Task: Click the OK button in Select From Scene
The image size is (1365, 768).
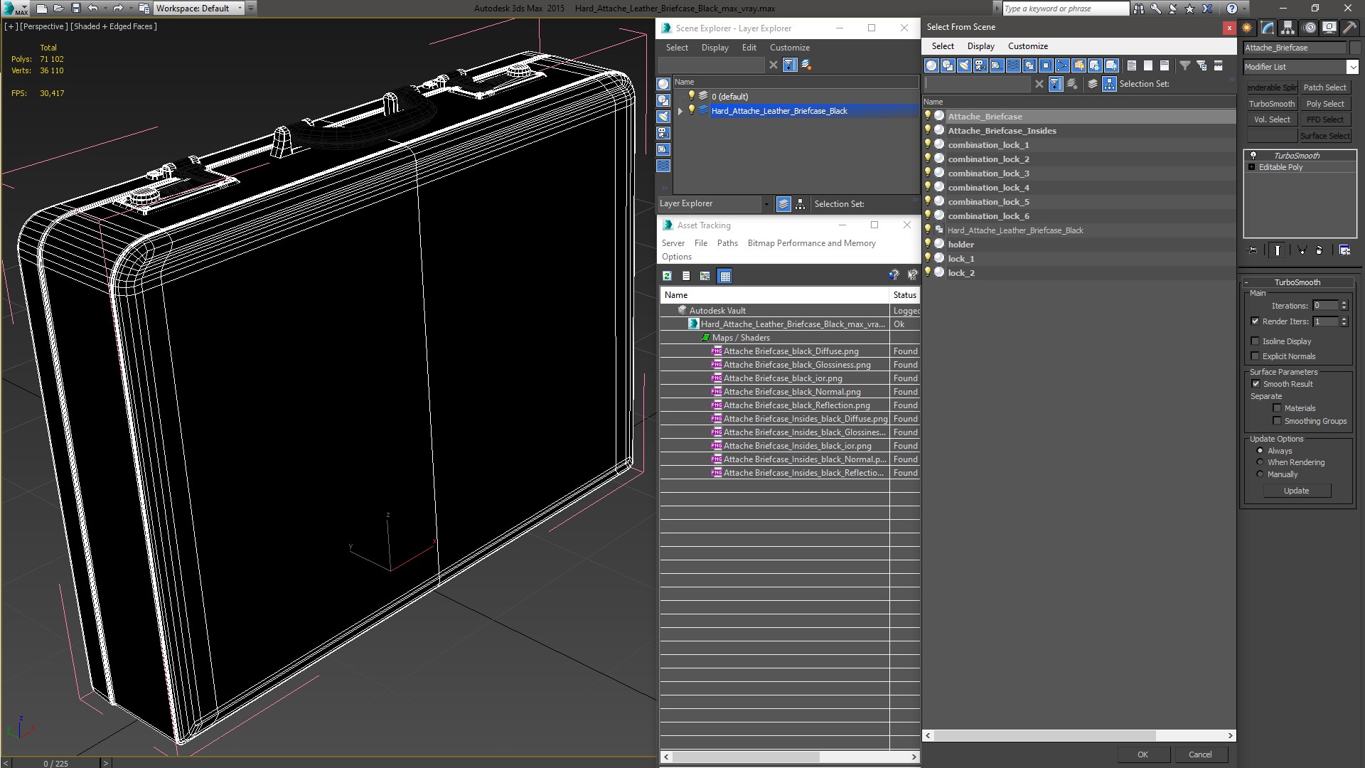Action: coord(1142,754)
